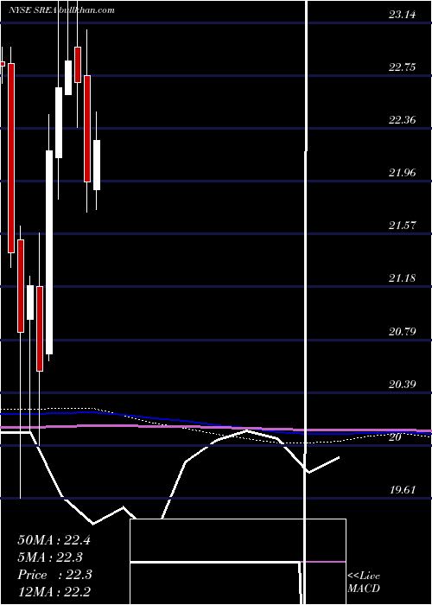Click the 22.36 price axis label
Screen dimensions: 432x605
(x=402, y=120)
